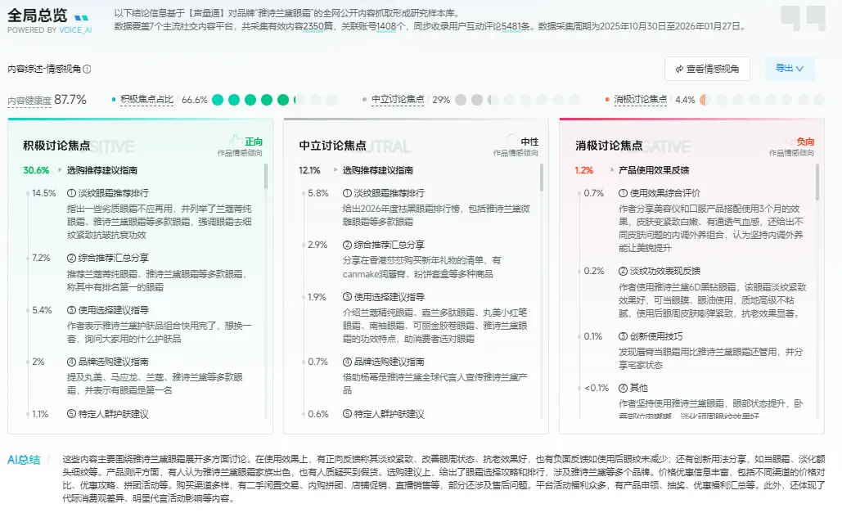Click the 2350 article count
Screen dimensions: 842x513
pyautogui.click(x=313, y=26)
